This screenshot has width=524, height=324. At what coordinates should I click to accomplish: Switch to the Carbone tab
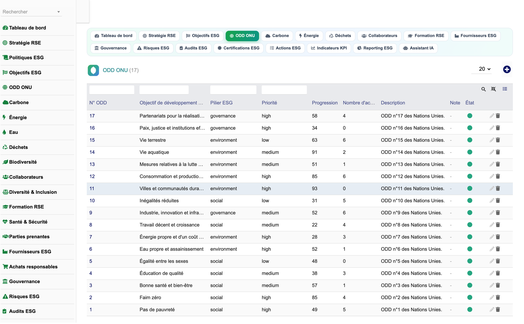click(277, 36)
